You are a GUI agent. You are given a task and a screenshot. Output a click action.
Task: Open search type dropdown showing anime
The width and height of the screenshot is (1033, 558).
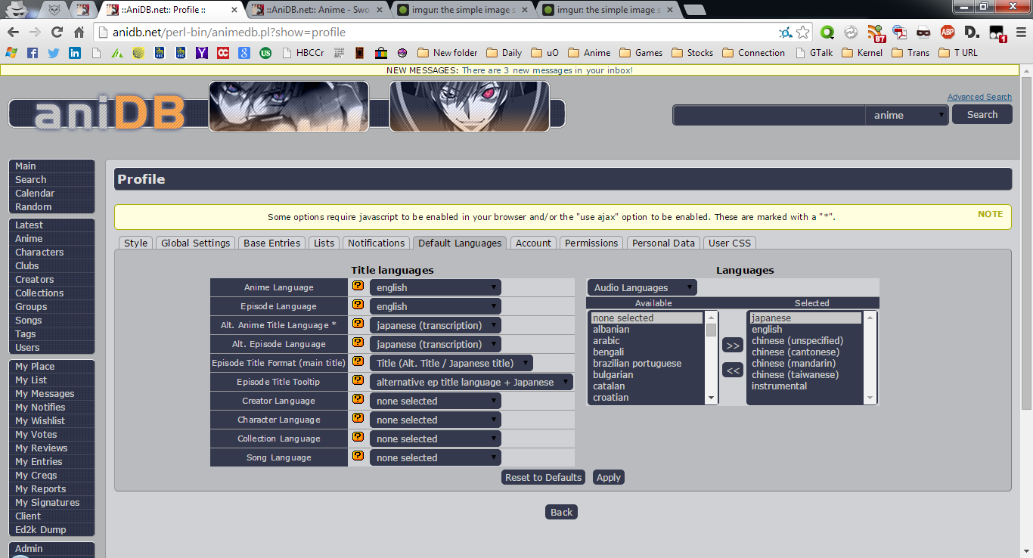tap(907, 115)
